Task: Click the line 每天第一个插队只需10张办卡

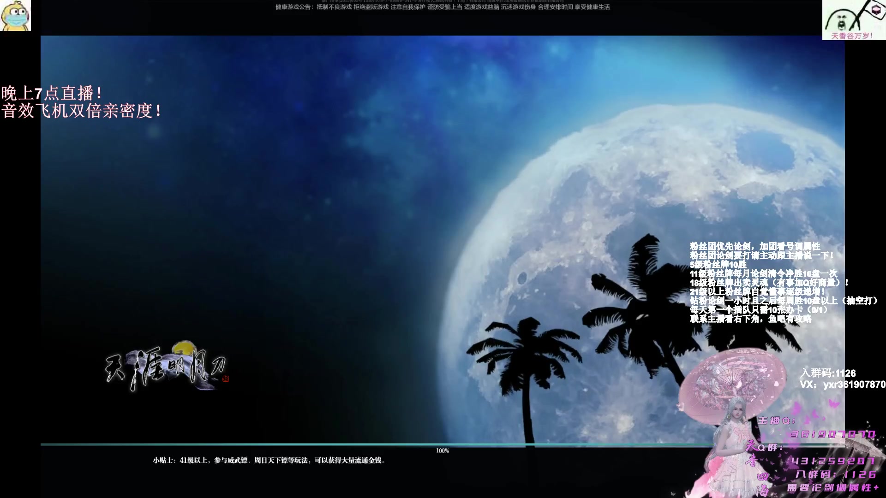Action: [760, 310]
